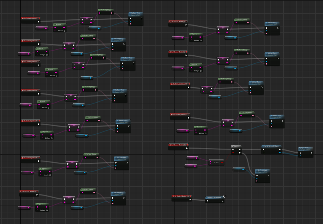Select the SetText (Text) node below the Branch node
Screen dimensions: 323x224
(x=262, y=176)
